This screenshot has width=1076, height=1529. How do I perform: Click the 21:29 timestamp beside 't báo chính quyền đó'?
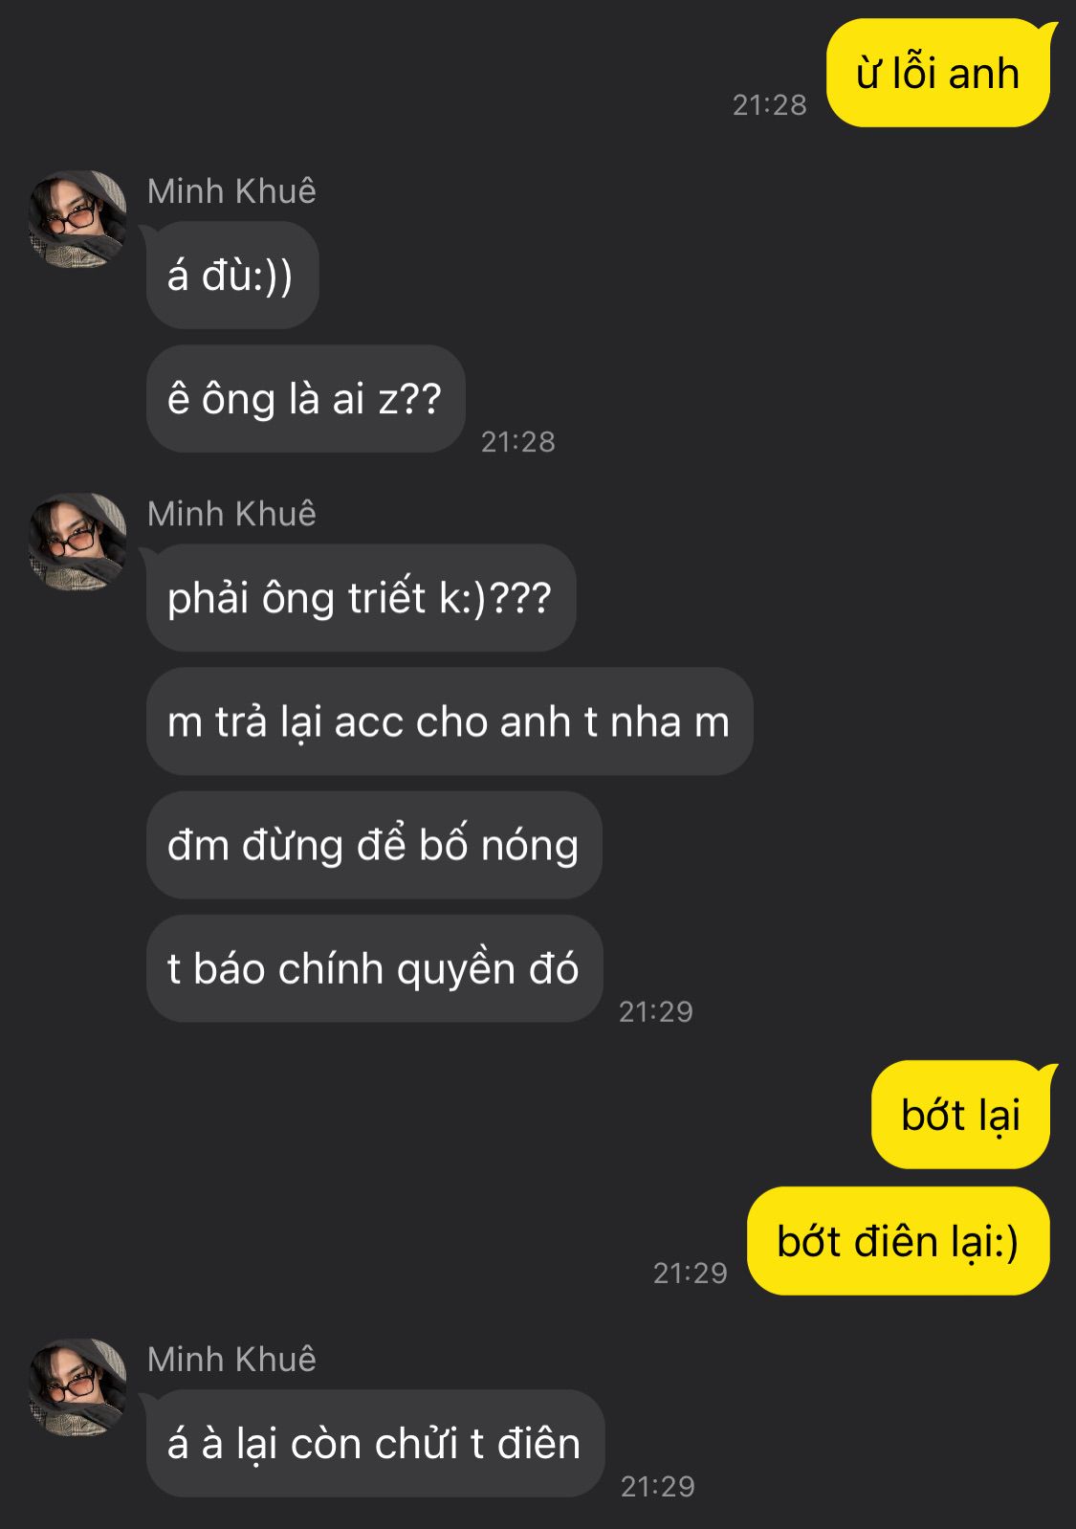tap(656, 1011)
